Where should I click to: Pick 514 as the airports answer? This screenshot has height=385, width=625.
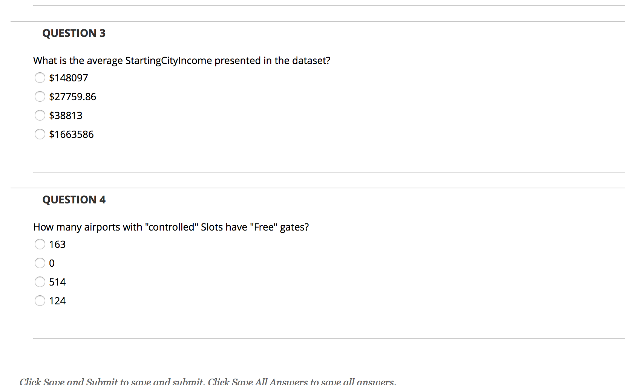point(40,282)
